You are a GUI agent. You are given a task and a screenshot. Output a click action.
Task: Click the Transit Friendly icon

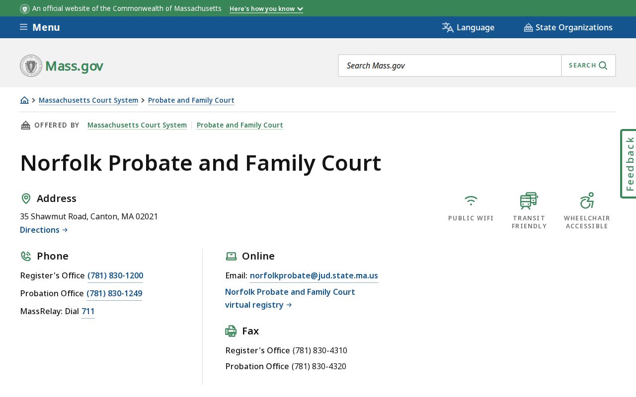pos(529,200)
